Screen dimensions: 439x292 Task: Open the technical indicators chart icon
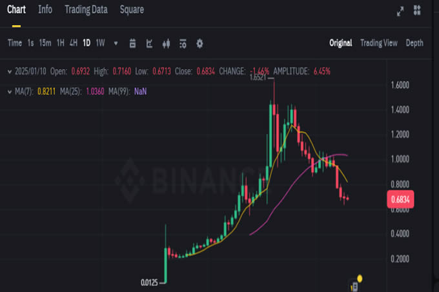tap(150, 43)
